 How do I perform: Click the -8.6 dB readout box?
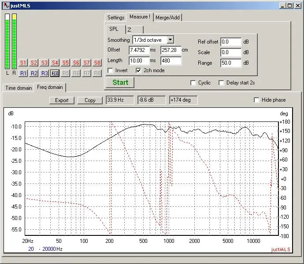click(152, 100)
